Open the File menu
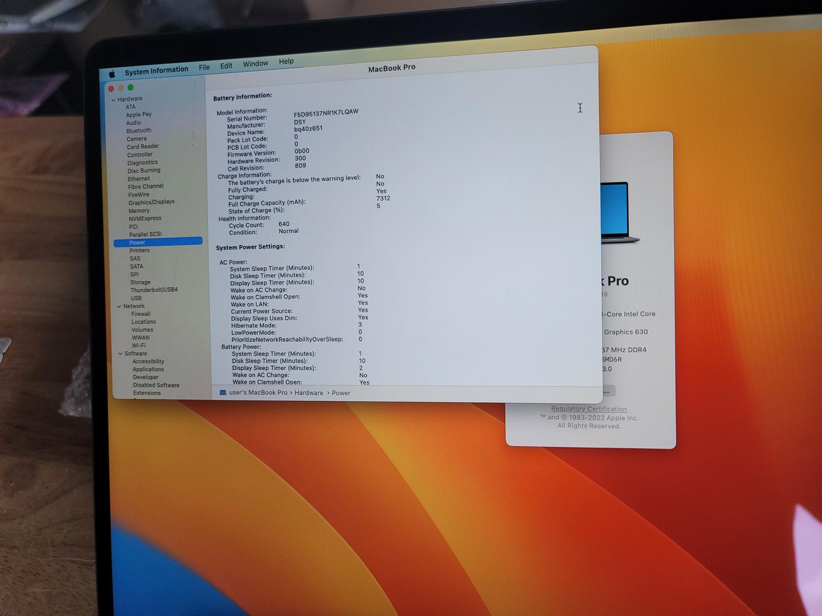This screenshot has height=616, width=822. 204,67
